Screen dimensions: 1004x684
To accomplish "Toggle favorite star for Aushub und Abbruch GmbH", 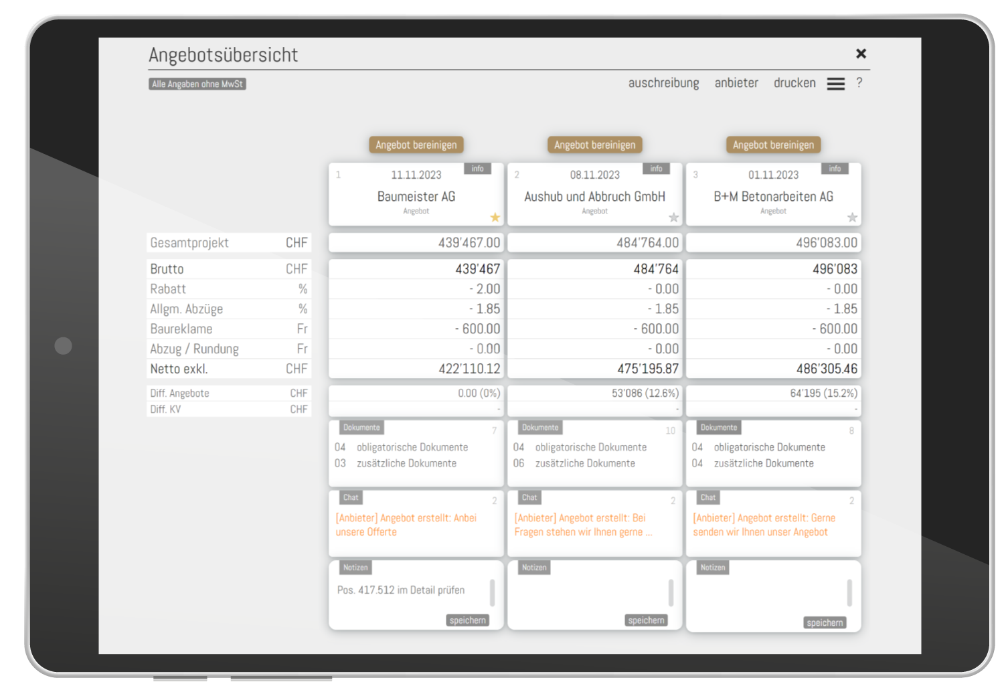I will (673, 218).
